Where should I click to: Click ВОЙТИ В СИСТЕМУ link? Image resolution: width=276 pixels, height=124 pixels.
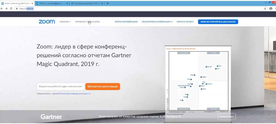[185, 22]
